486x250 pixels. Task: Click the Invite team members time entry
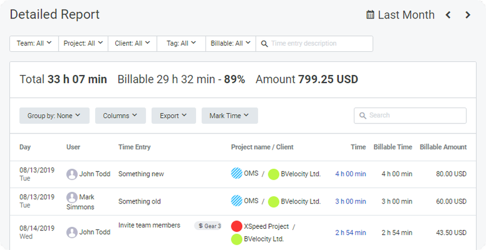(149, 225)
